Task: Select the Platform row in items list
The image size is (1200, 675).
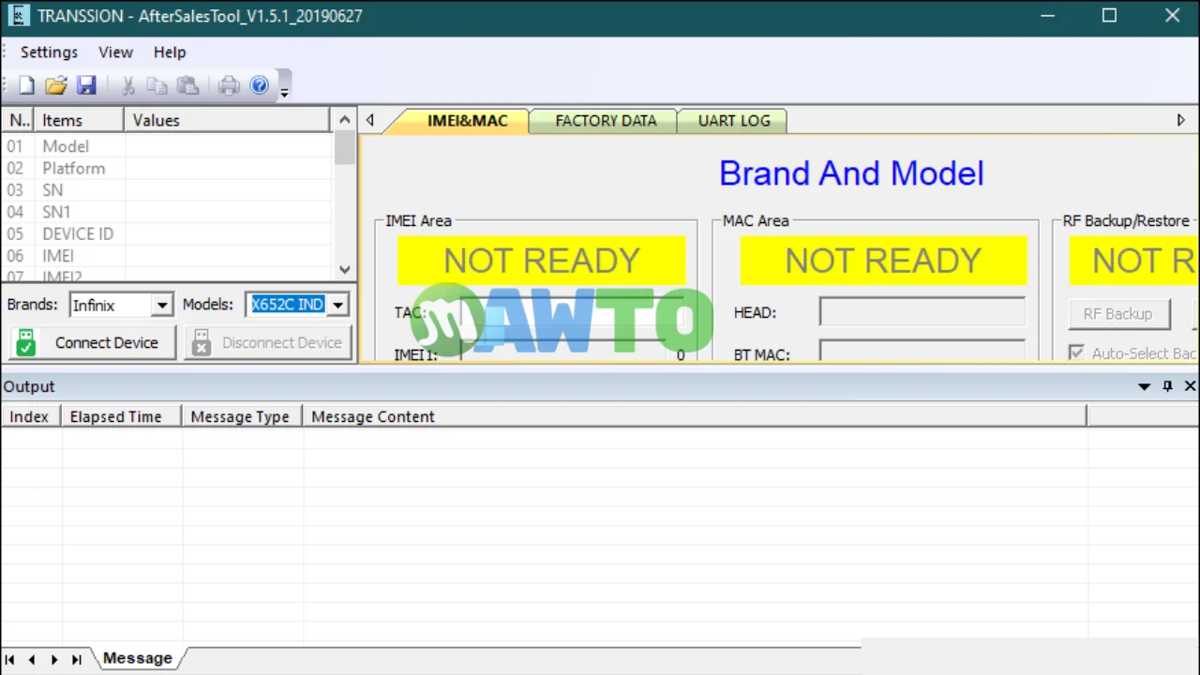Action: point(167,169)
